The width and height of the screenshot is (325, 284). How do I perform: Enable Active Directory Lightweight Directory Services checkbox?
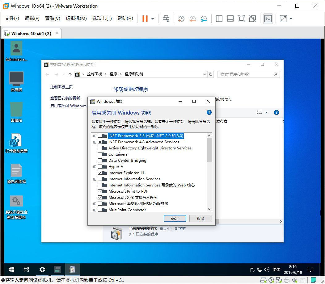(x=100, y=148)
